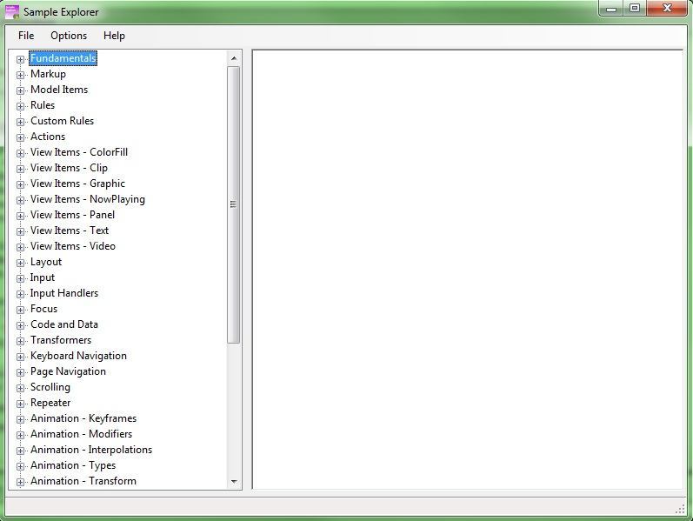Screen dimensions: 693x521
Task: Click the Fundamentals label
Action: [63, 58]
